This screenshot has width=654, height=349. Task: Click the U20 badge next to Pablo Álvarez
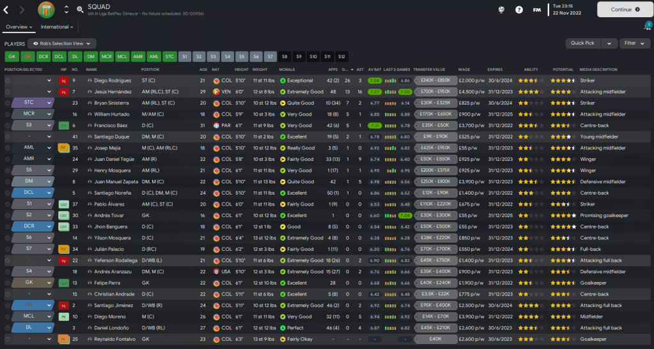point(63,204)
